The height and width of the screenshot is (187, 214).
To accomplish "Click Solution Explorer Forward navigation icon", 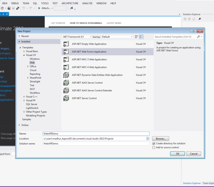I will [189, 19].
